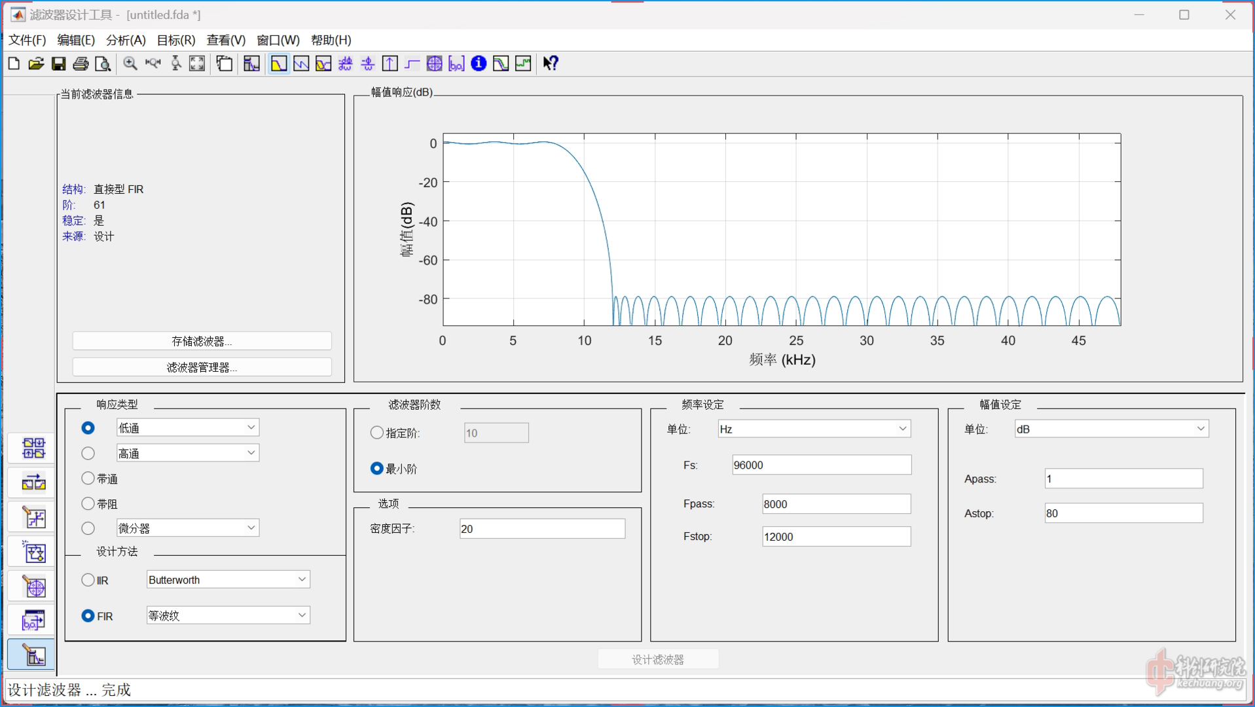Enable the 指定阶 filter order option
1255x707 pixels.
pos(376,433)
